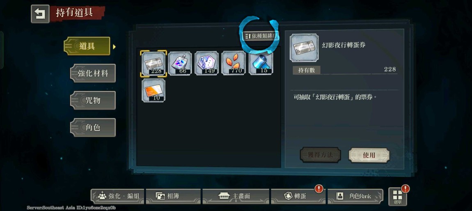Select the silver gacha ticket with 228
The image size is (472, 211).
click(154, 63)
